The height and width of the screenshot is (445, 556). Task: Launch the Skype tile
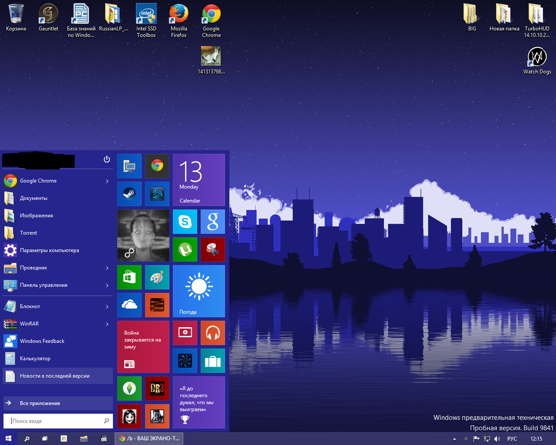(x=185, y=222)
